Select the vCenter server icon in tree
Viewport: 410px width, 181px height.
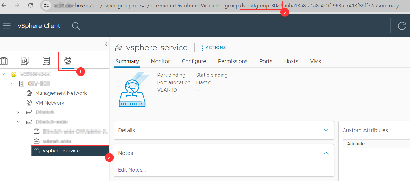tap(14, 74)
